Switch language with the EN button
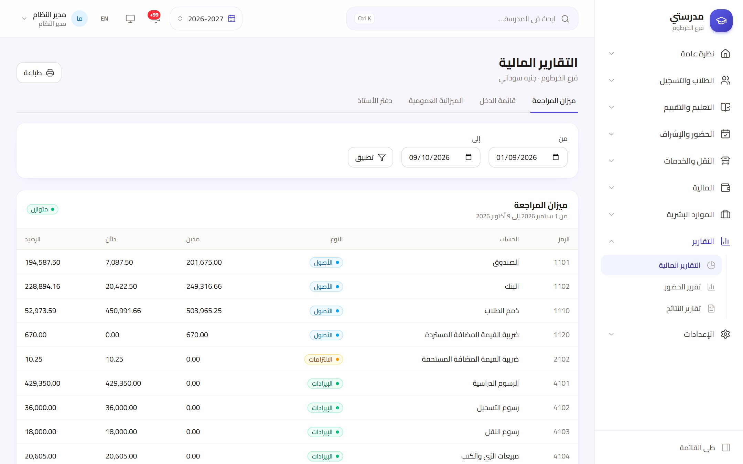The height and width of the screenshot is (464, 743). pyautogui.click(x=104, y=19)
